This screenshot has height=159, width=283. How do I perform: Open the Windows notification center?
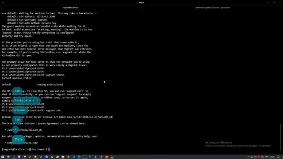[x=278, y=157]
